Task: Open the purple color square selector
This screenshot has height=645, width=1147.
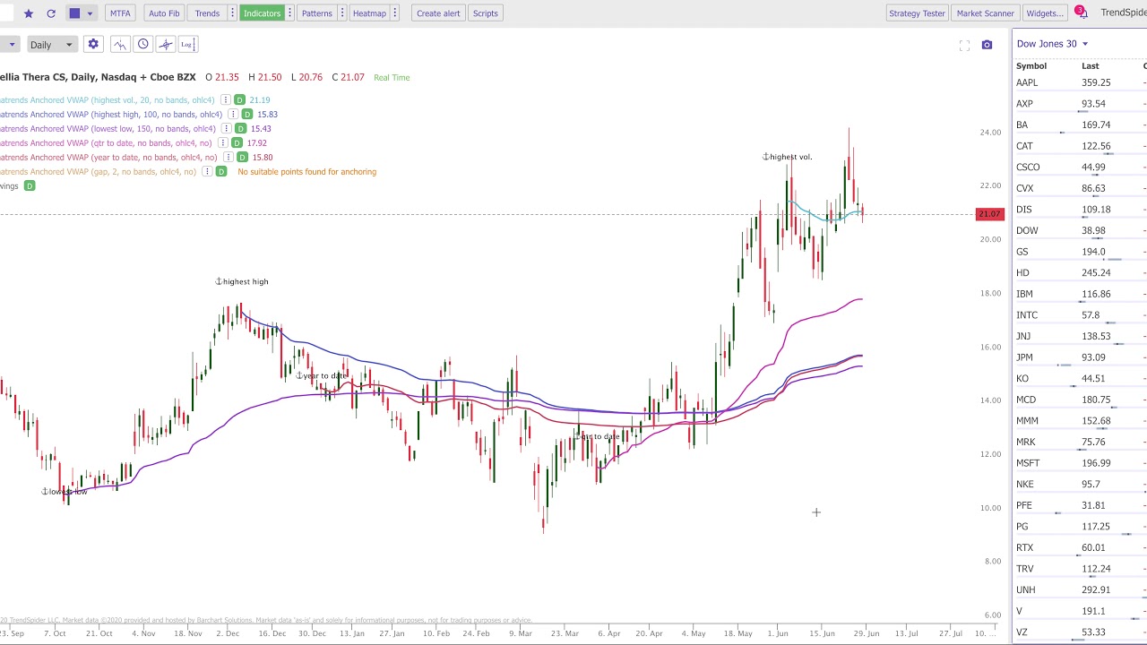Action: (74, 13)
